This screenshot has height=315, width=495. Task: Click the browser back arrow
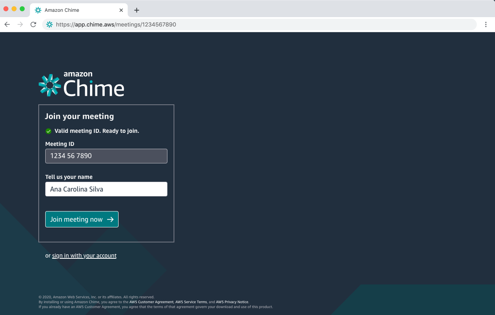[7, 24]
